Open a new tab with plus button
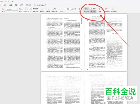 click(x=13, y=1)
